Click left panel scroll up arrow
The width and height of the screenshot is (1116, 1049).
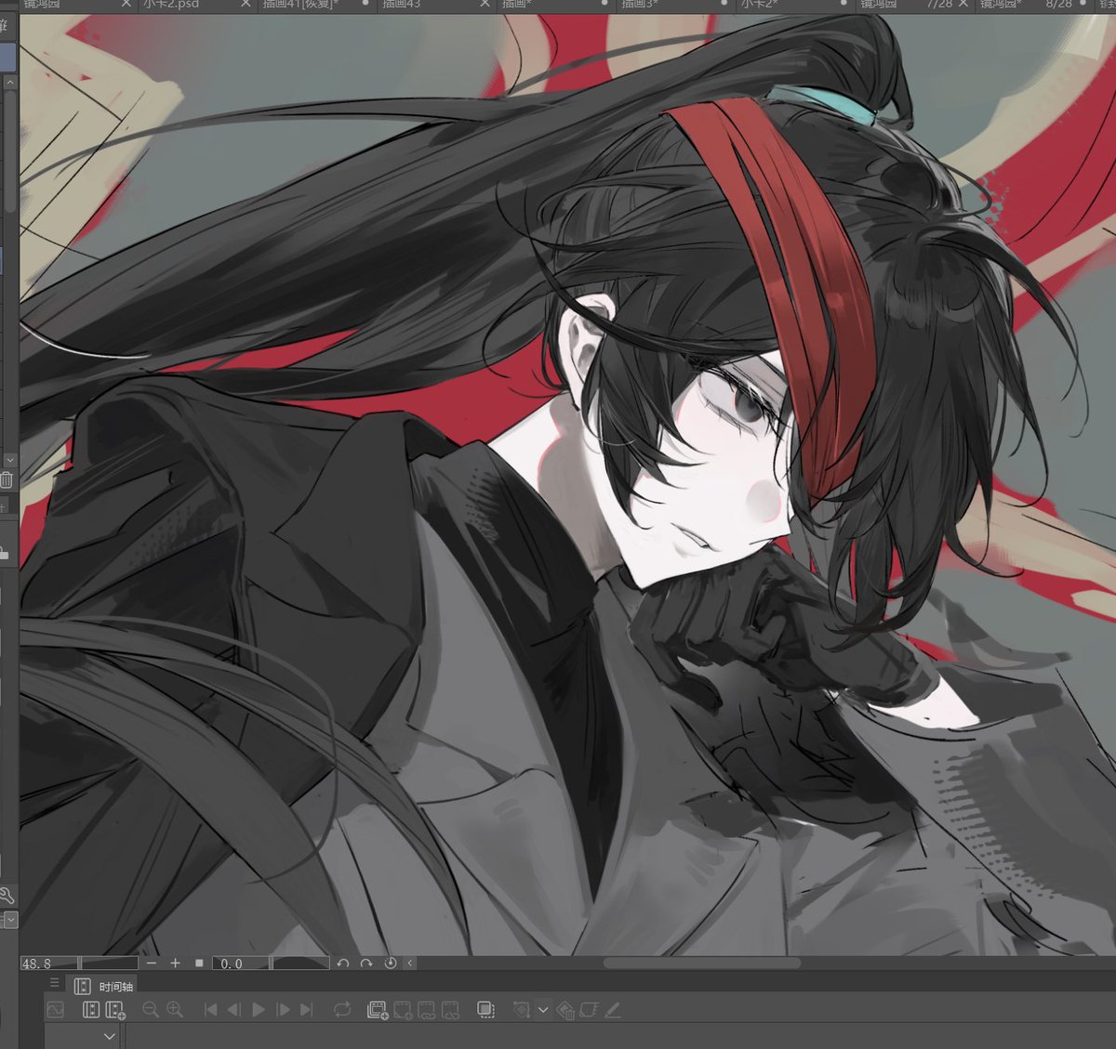[x=10, y=83]
